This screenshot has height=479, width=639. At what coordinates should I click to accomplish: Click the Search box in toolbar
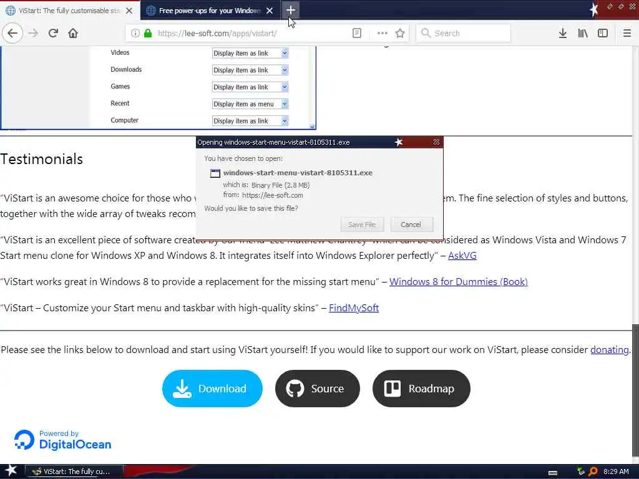[464, 33]
